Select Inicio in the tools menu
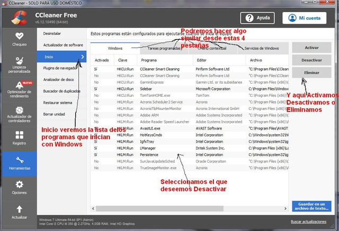 click(x=61, y=57)
